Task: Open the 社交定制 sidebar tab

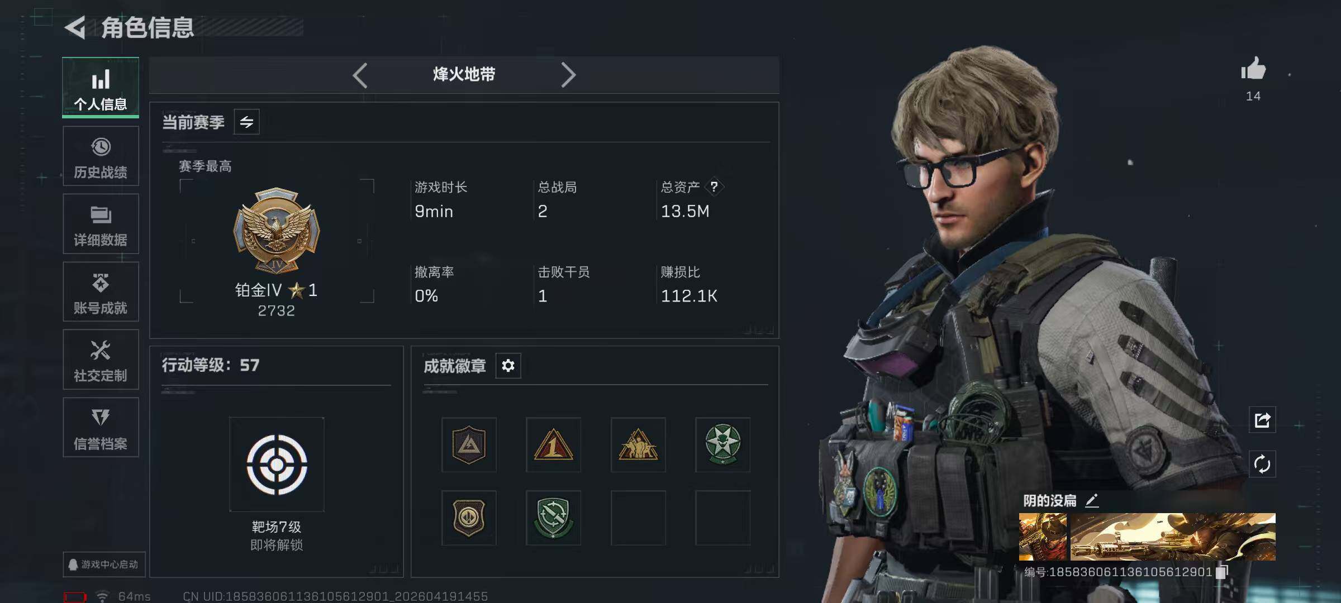Action: click(101, 360)
